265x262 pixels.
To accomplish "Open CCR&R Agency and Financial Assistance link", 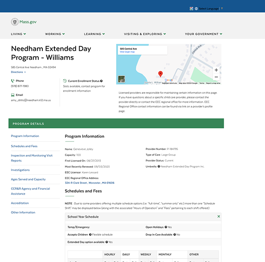I will 30,191.
